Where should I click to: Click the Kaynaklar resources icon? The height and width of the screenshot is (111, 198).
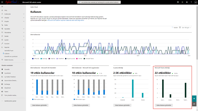coord(2,29)
